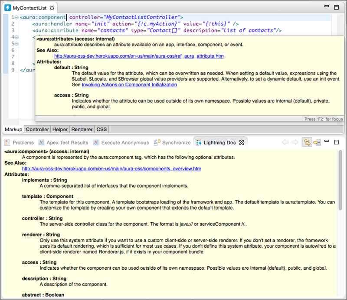Click the MyContactList lightning file icon
The image size is (347, 300).
tap(7, 8)
